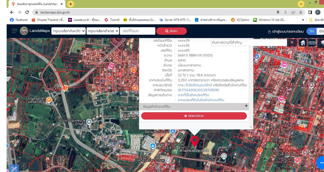Close the LandsMaps browser tab

(x=62, y=4)
